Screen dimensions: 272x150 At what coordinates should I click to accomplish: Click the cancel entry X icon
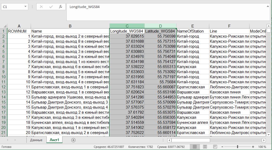[41, 7]
